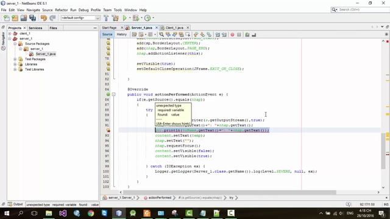Click the Clean and Build icon
Viewport: 390px width, 219px height.
115,18
